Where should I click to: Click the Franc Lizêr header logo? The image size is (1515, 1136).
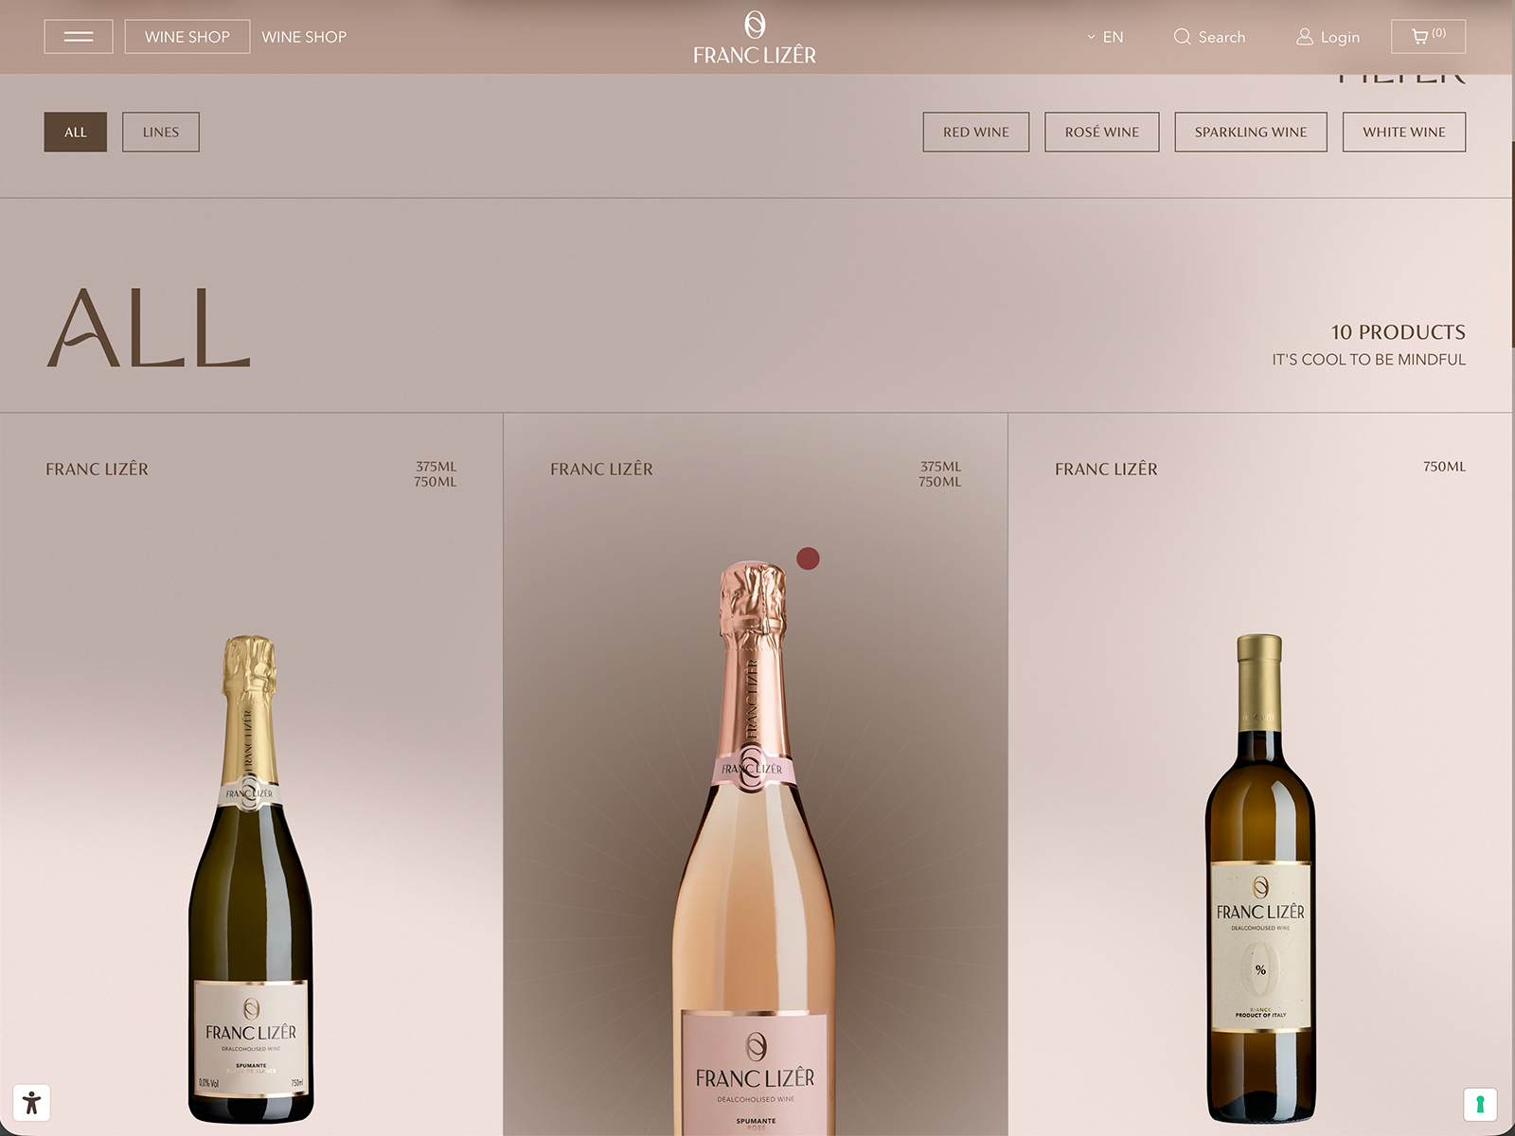(x=755, y=38)
